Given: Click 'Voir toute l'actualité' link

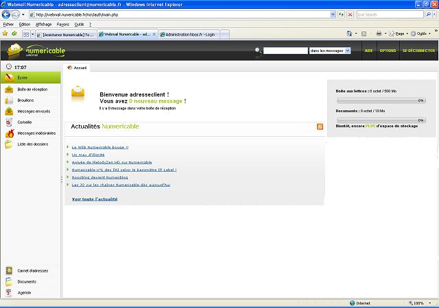Looking at the screenshot, I should coord(95,199).
